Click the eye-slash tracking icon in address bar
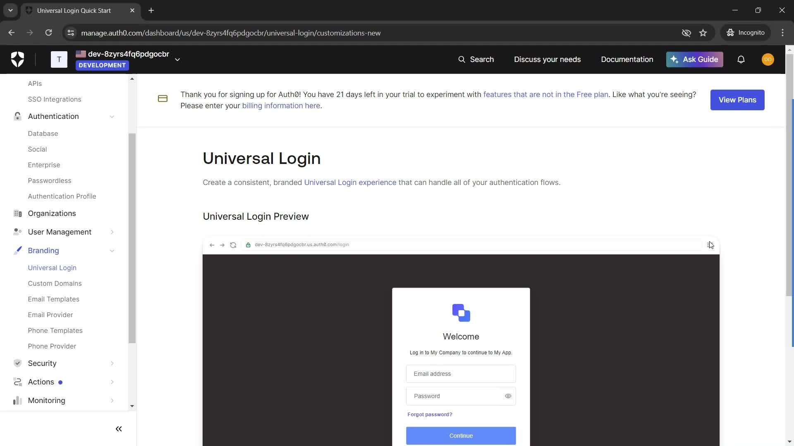This screenshot has height=446, width=794. pos(686,33)
